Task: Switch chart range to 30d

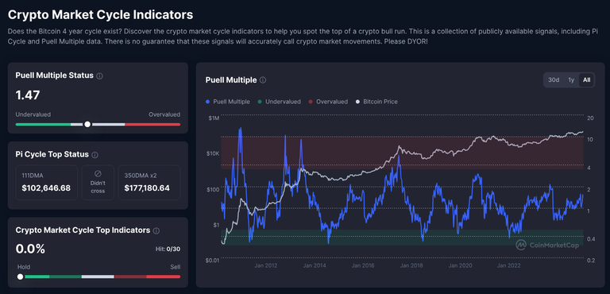Action: (554, 80)
